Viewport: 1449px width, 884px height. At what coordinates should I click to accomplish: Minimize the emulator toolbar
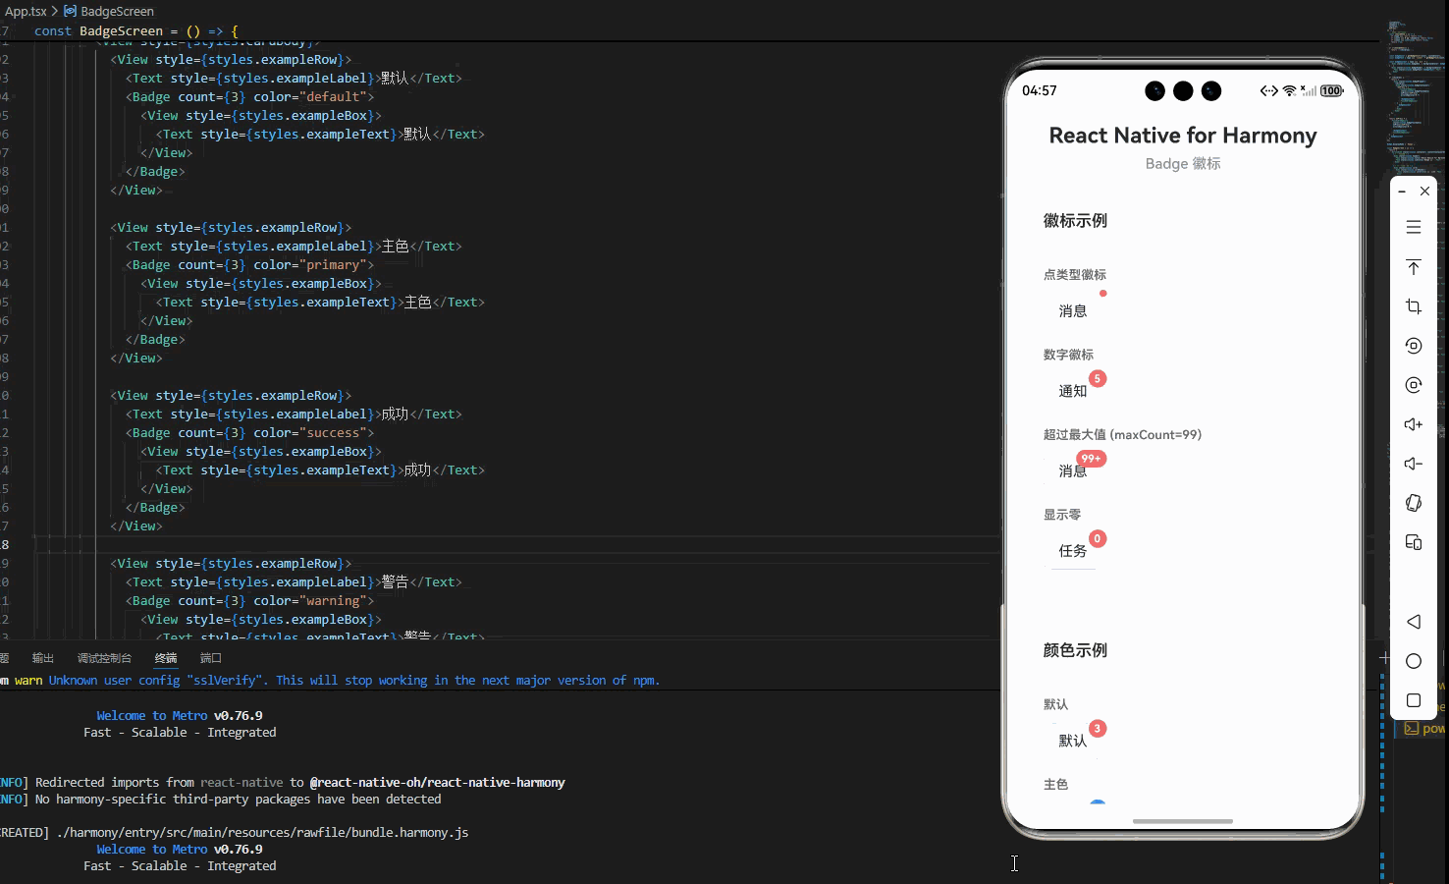click(1402, 192)
